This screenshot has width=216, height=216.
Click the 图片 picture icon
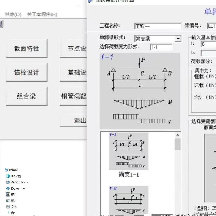pyautogui.click(x=8, y=201)
